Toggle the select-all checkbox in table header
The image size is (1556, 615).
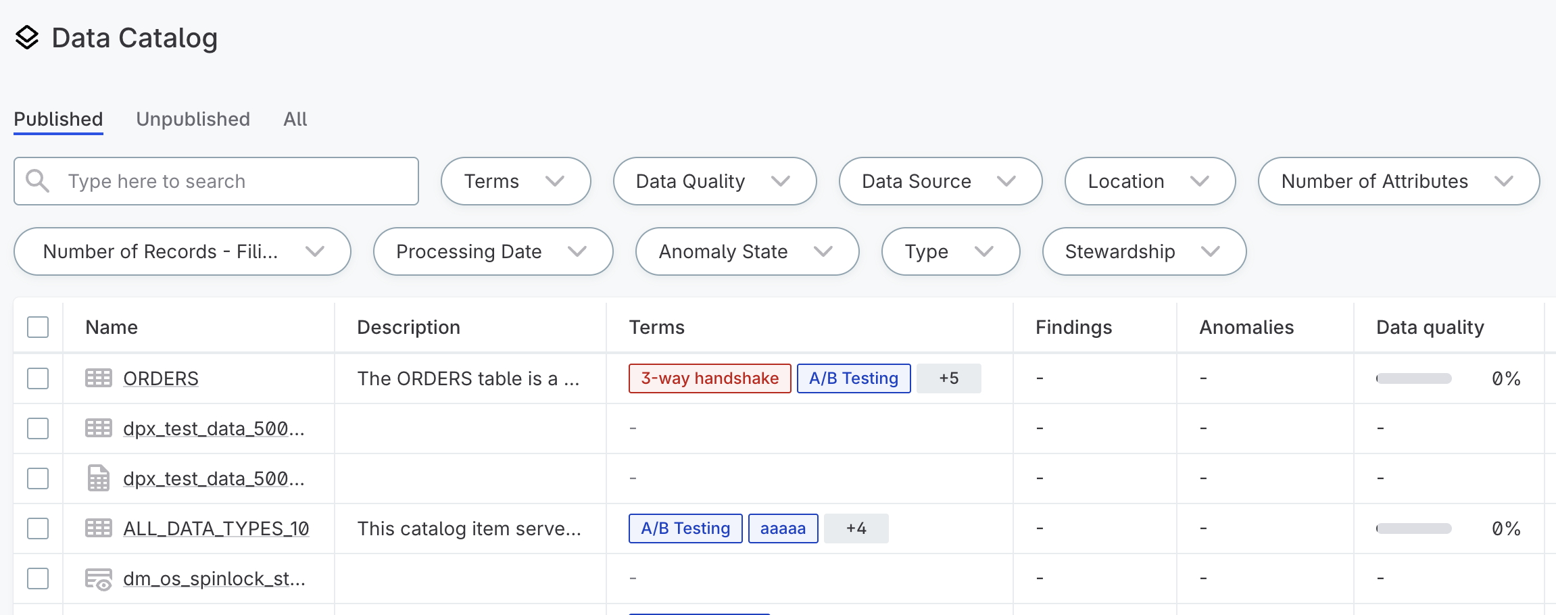click(37, 326)
